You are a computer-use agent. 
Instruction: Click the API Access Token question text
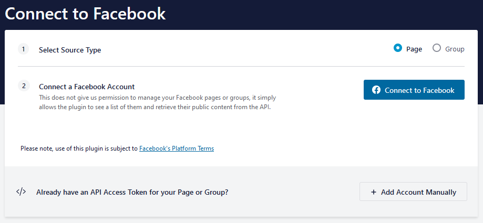coord(132,192)
